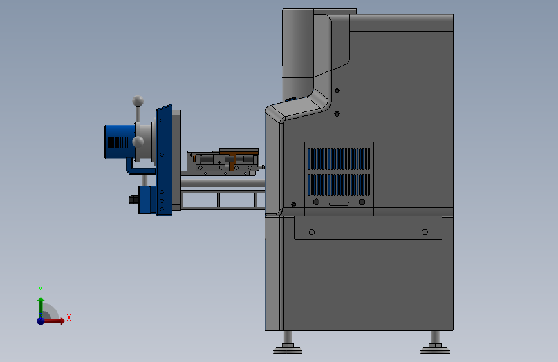Select the oval slot below the vent grille
The image size is (558, 362).
click(339, 204)
